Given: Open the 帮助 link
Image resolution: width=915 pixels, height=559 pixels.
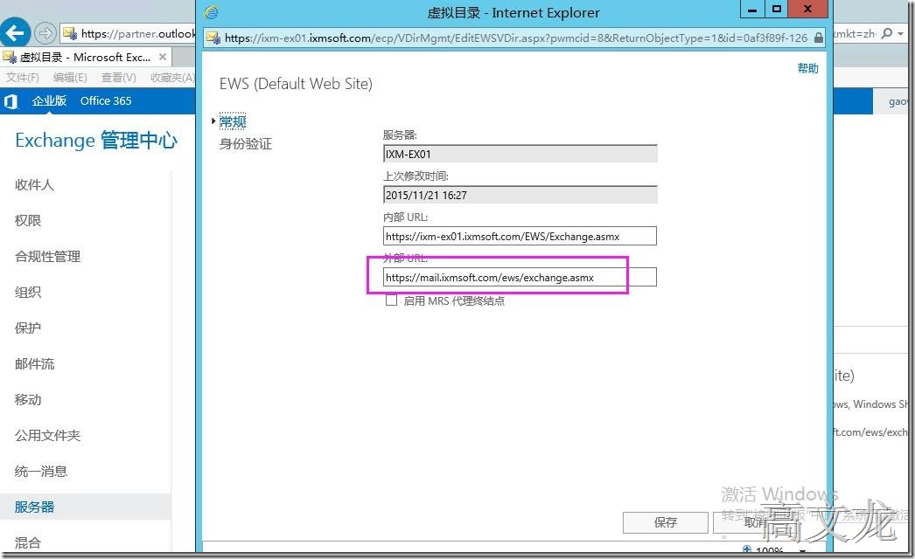Looking at the screenshot, I should (808, 68).
